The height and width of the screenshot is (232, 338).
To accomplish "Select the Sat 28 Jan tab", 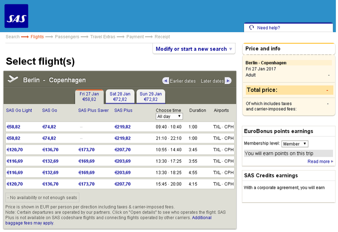I will click(x=120, y=96).
